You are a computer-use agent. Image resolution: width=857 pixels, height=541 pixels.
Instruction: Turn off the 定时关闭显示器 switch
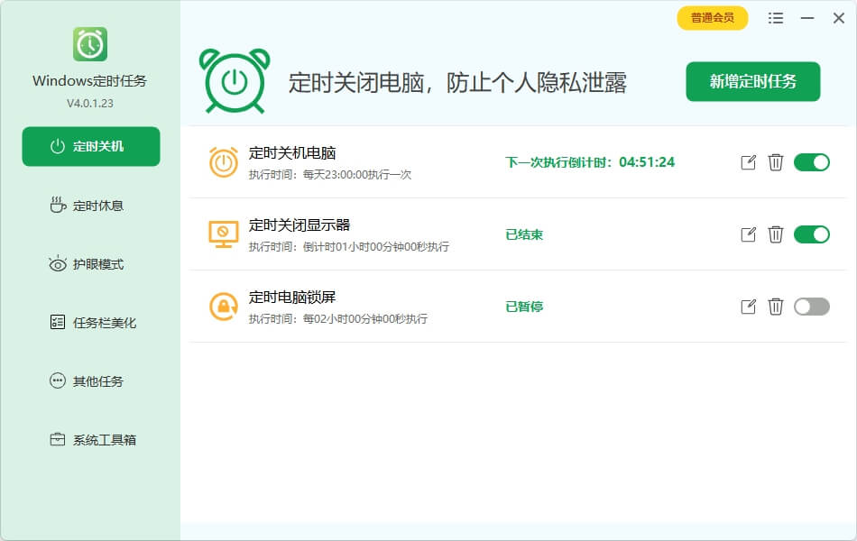click(x=812, y=234)
